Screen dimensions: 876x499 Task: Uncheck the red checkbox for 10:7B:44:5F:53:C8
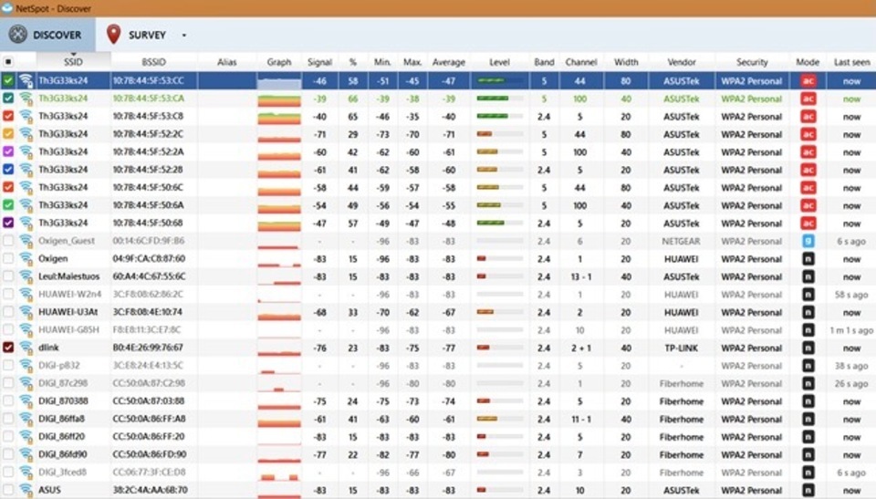tap(8, 116)
